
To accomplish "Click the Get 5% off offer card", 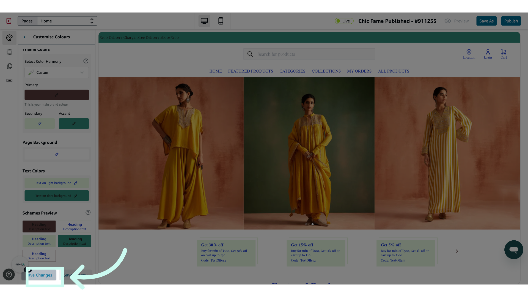I will pos(406,253).
